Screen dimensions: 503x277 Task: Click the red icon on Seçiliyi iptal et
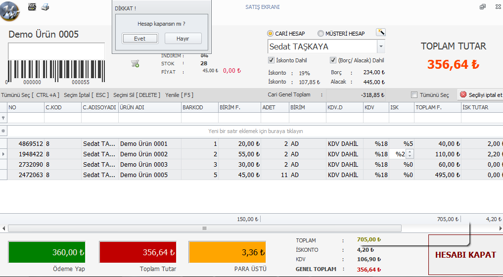463,94
